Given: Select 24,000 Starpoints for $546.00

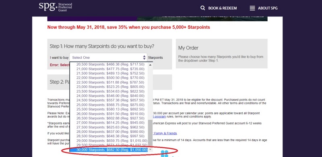Looking at the screenshot, I should [x=109, y=96].
